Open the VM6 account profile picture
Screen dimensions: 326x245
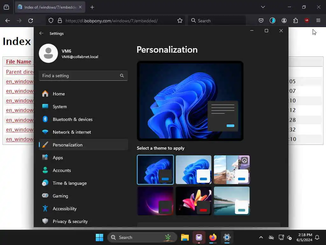tap(48, 53)
